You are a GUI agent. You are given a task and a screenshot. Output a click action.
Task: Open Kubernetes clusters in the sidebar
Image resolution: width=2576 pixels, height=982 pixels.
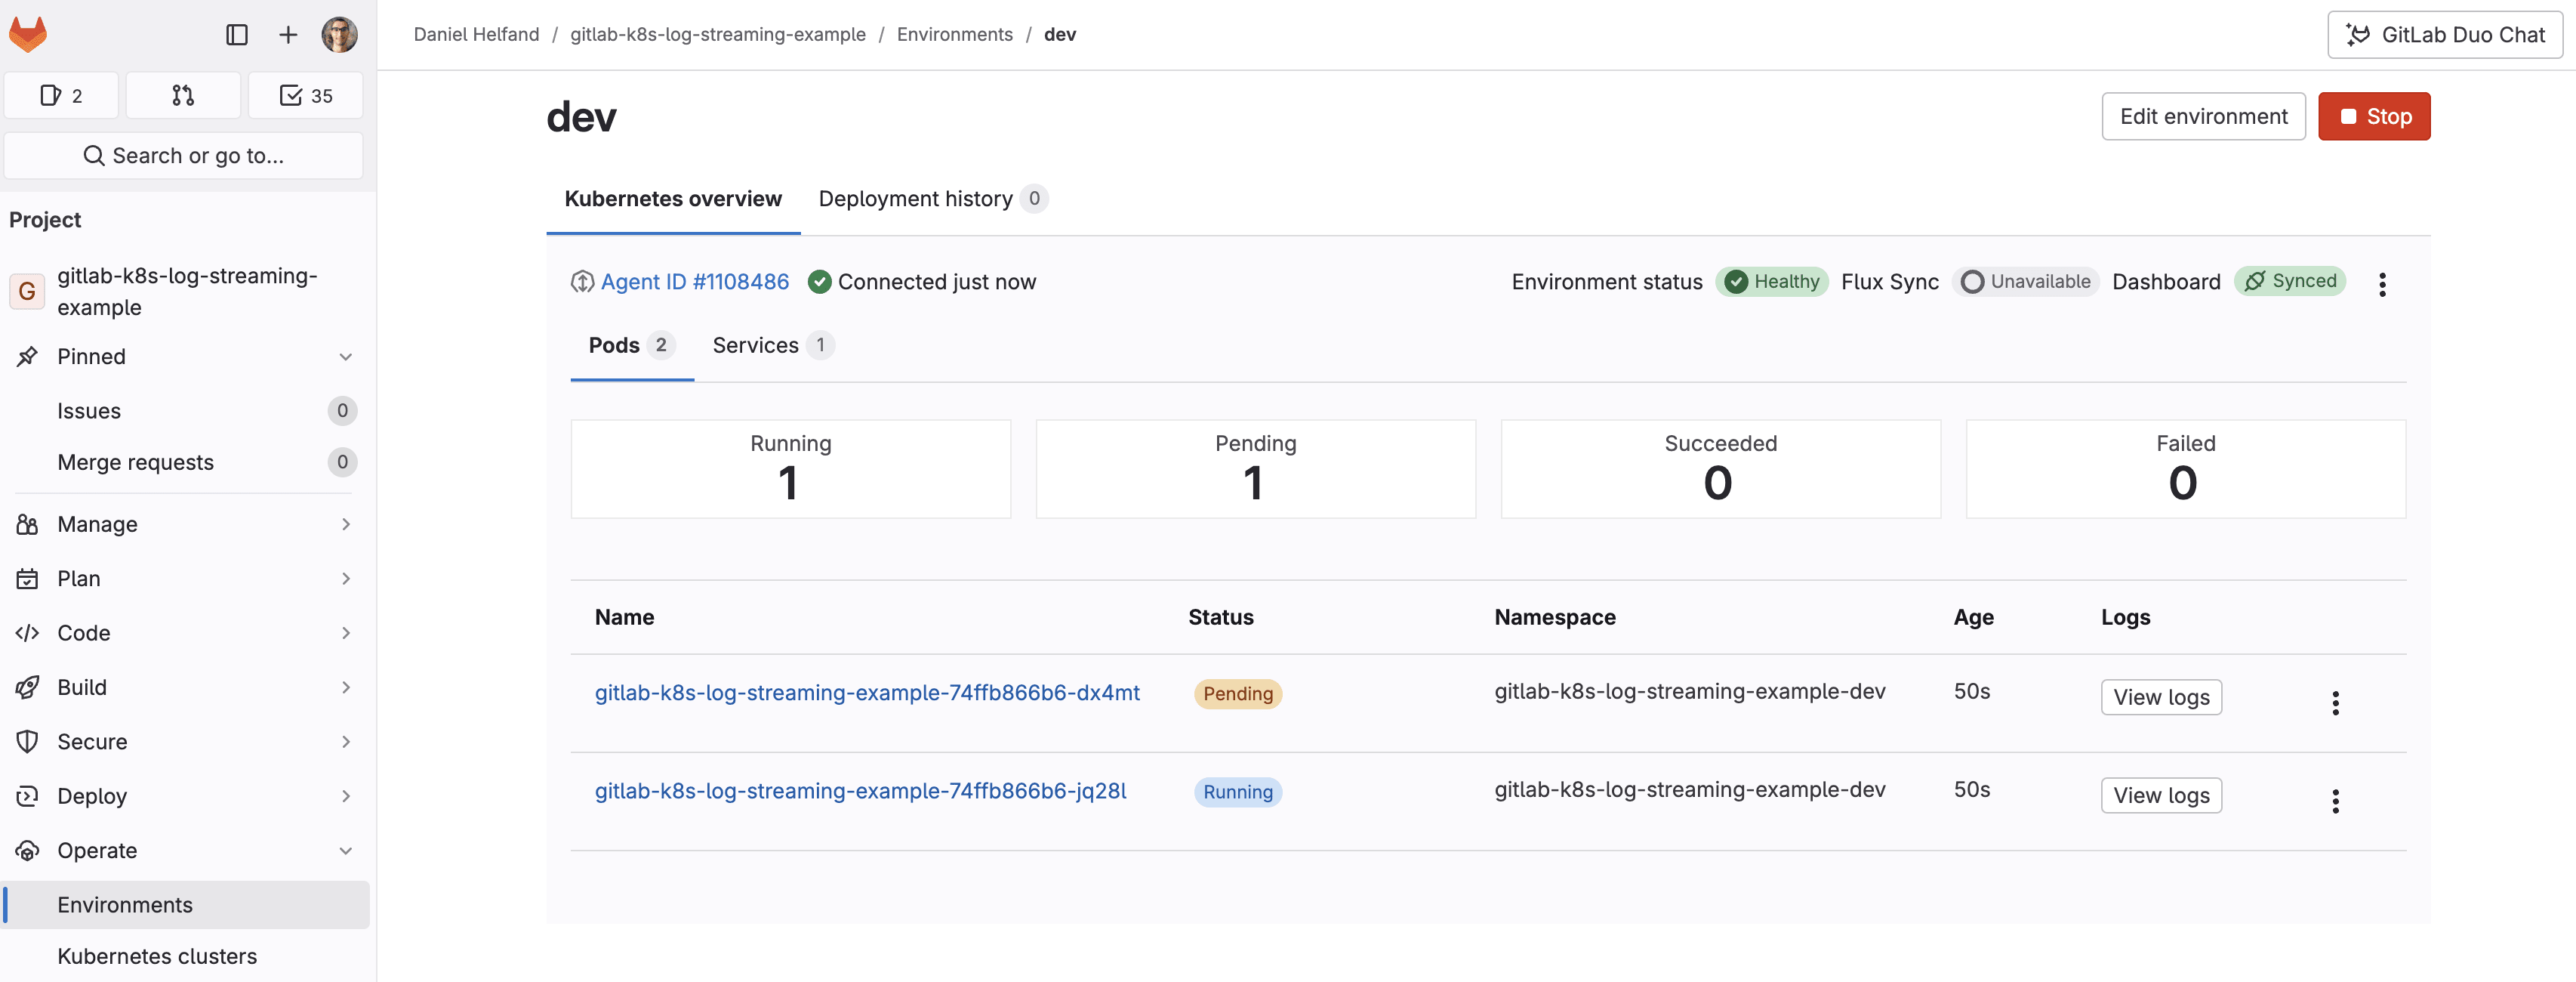[186, 957]
